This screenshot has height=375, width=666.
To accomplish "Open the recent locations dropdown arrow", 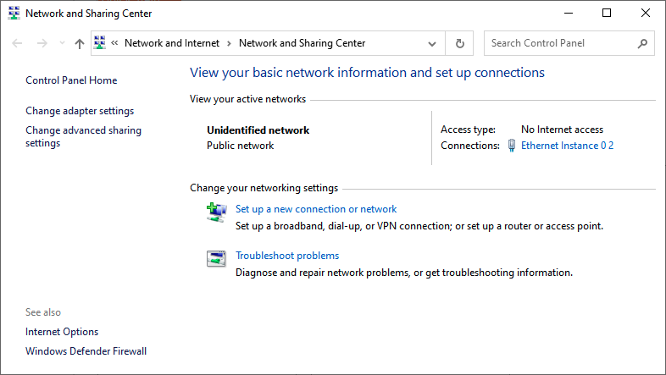I will (x=62, y=43).
